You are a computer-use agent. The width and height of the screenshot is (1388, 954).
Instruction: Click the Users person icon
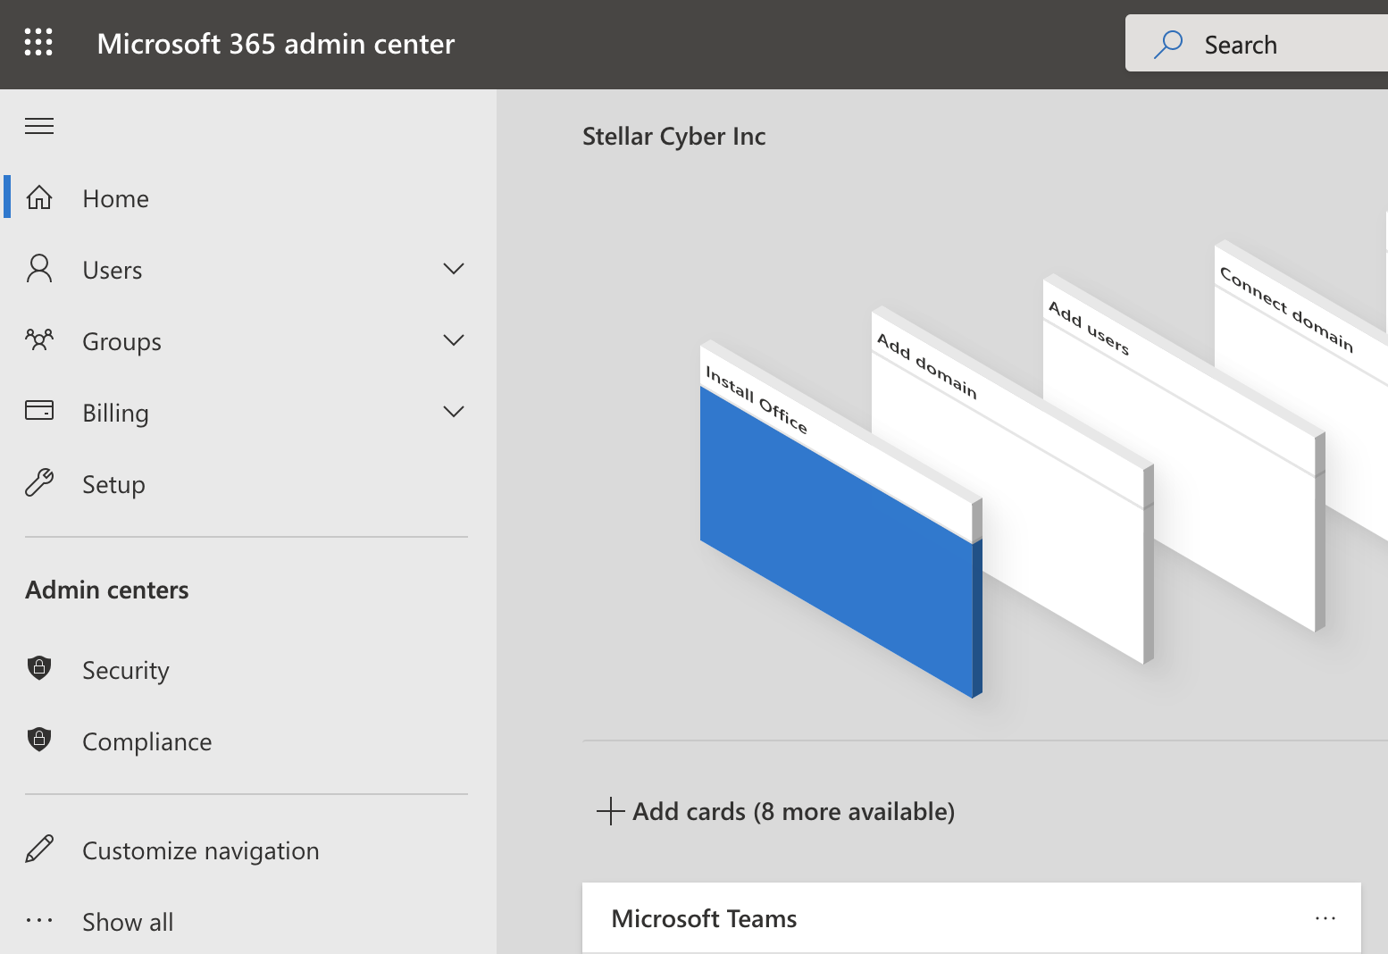[39, 269]
